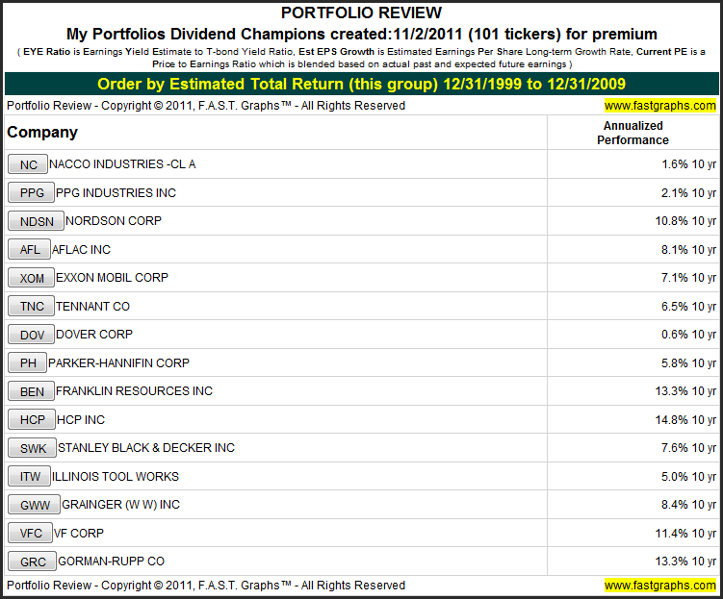
Task: Select FRANKLIN RESOURCES INC company name
Action: 134,391
